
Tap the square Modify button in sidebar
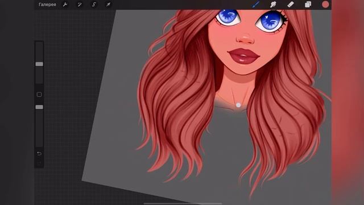pos(39,95)
